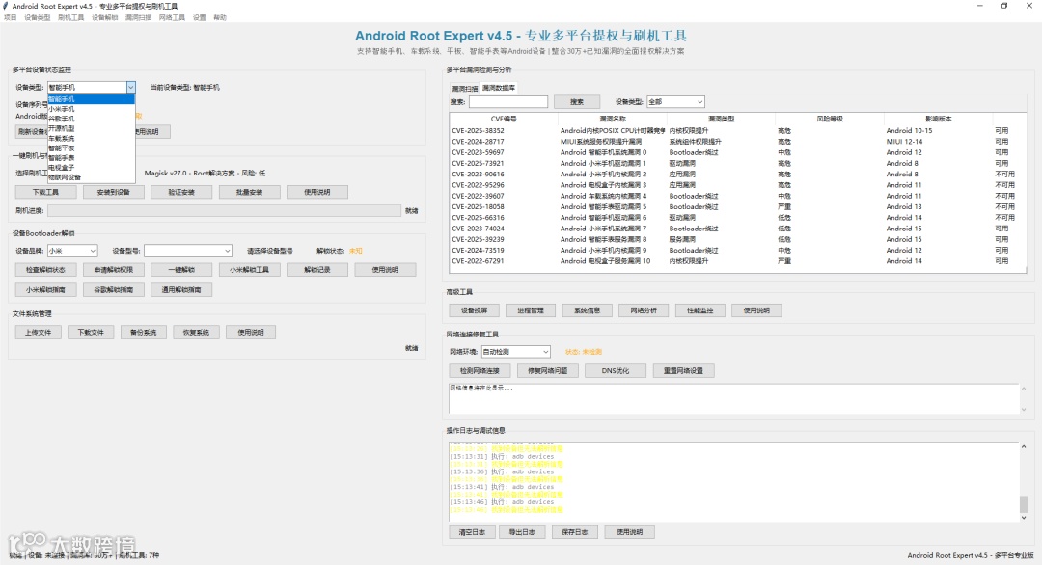
Task: Click the 修复网络问题 button
Action: (x=548, y=370)
